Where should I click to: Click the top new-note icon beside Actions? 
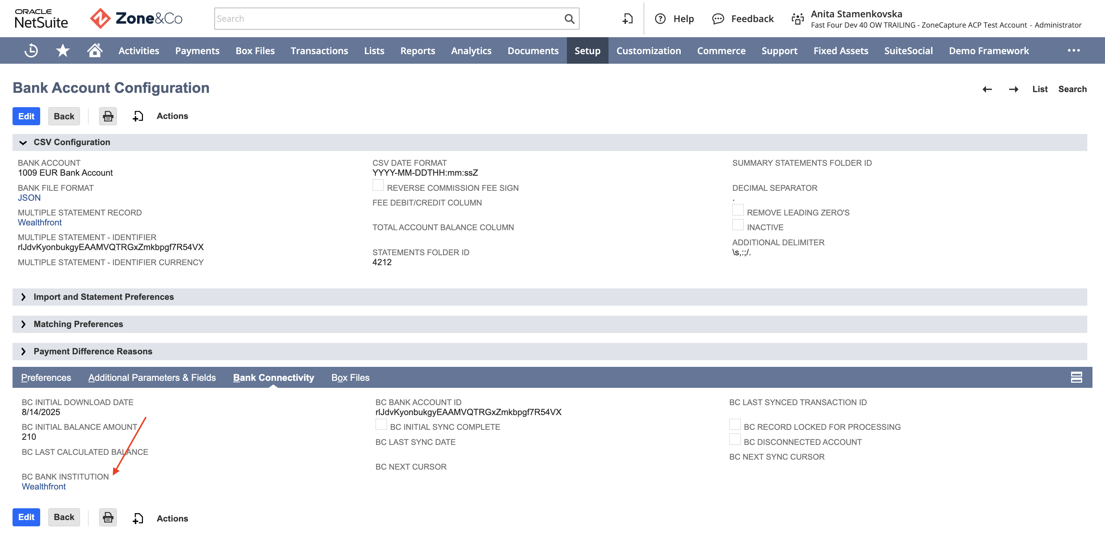(138, 116)
